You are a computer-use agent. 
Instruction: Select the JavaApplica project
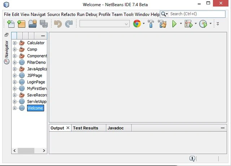click(x=37, y=69)
